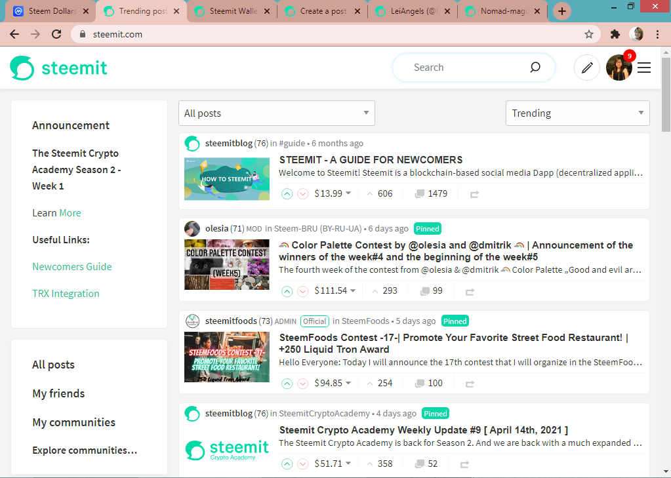Viewport: 671px width, 478px height.
Task: Open the STEEMIT - A GUIDE FOR NEWCOMERS title
Action: pos(371,160)
